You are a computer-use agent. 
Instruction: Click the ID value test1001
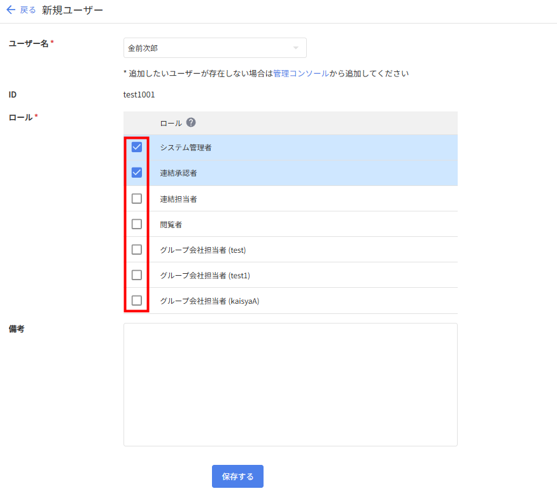[139, 95]
